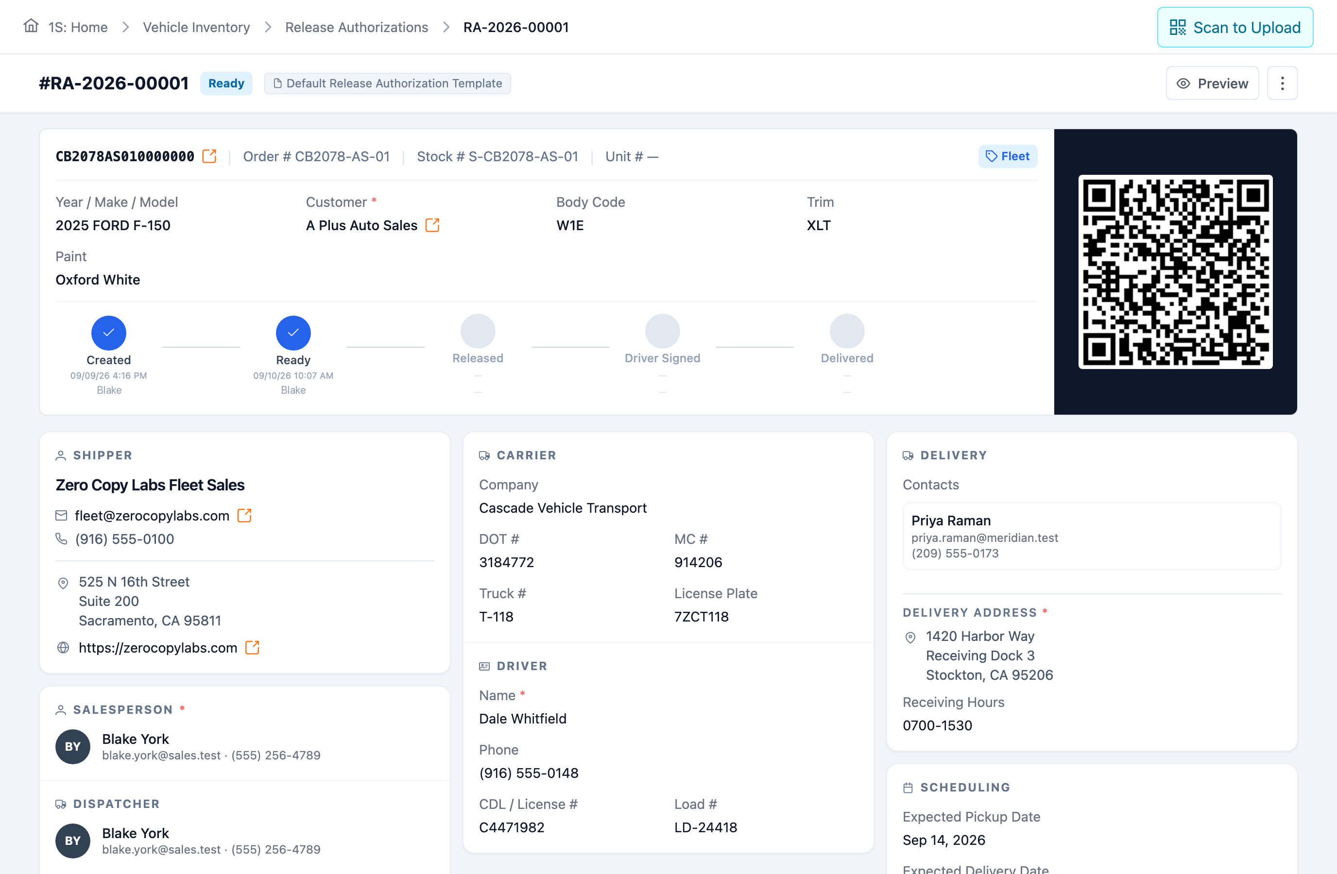Click the Scan to Upload QR icon
The height and width of the screenshot is (874, 1337).
click(x=1178, y=27)
